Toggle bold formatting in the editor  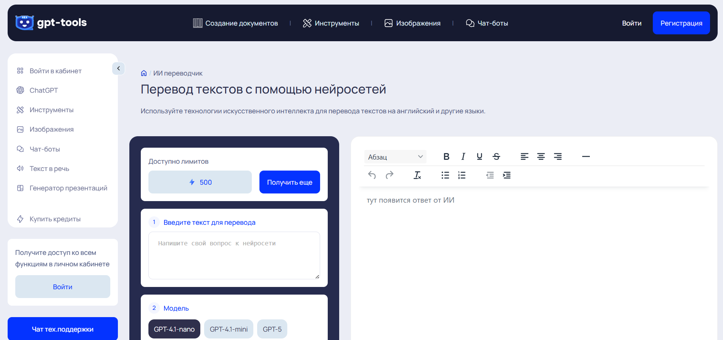[x=446, y=156]
